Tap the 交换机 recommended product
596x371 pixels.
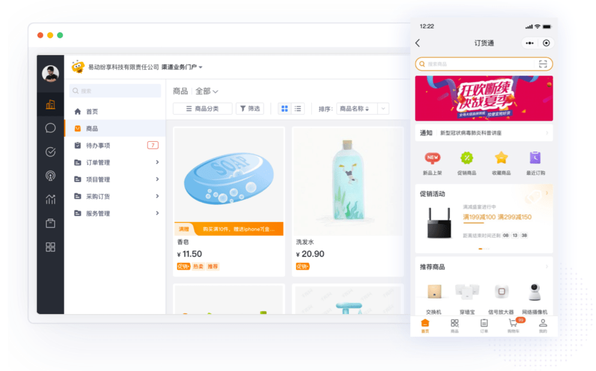434,299
